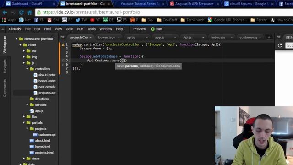Go back using browser back arrow

(x=5, y=12)
